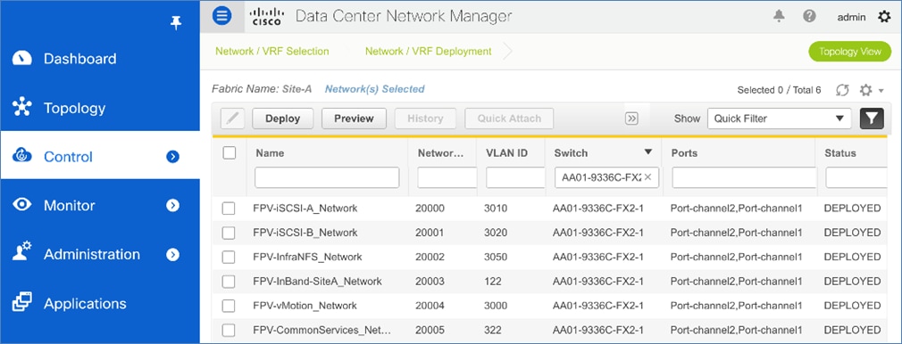Open the help question mark icon
The height and width of the screenshot is (344, 902).
(x=809, y=16)
